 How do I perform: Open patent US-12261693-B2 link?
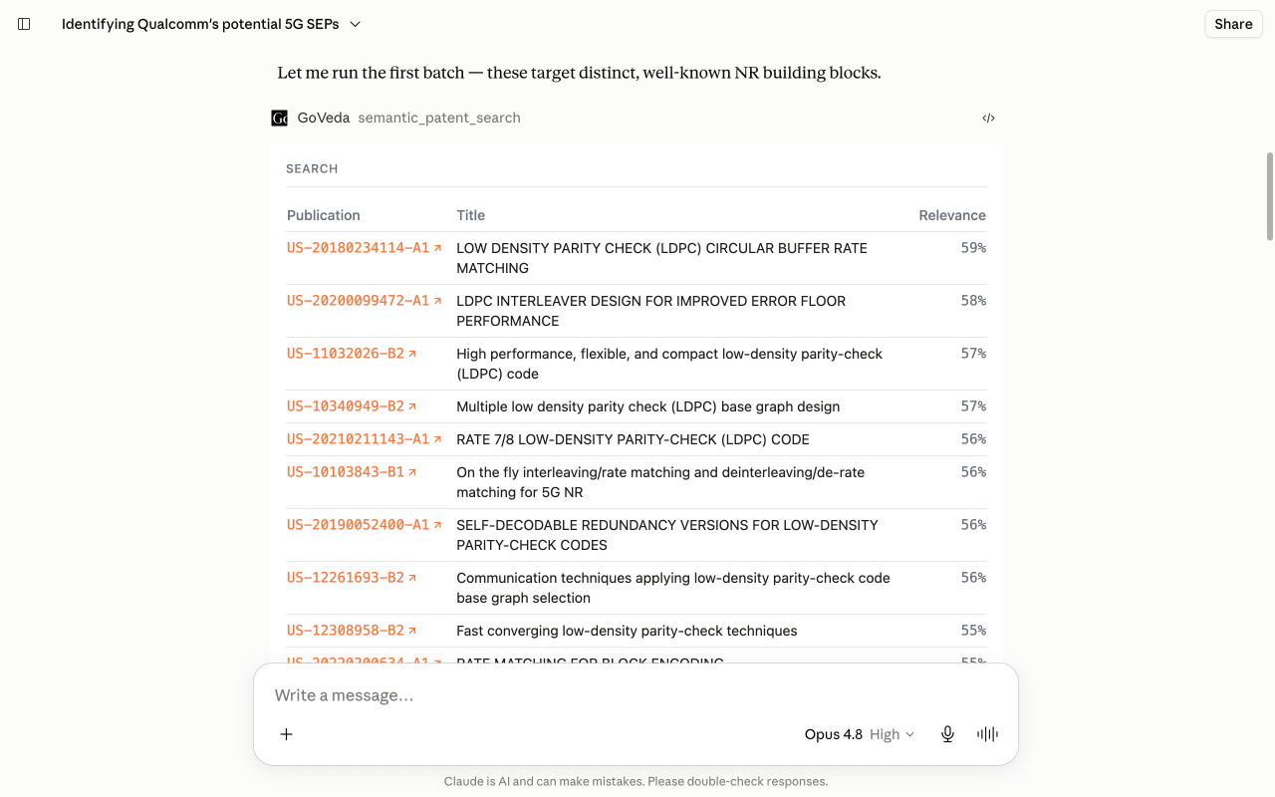(x=346, y=578)
